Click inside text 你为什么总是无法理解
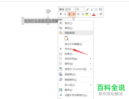 click(x=41, y=21)
